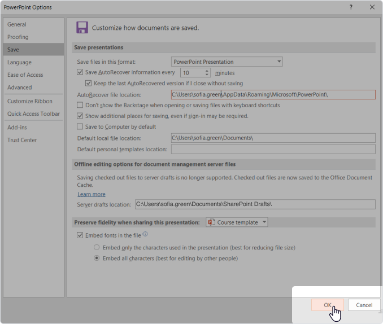
Task: Enable Save to Computer by default
Action: tap(80, 126)
